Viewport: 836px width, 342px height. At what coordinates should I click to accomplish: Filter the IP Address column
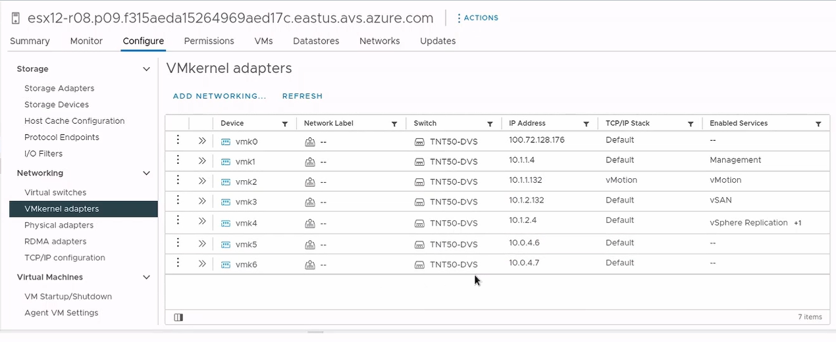[x=586, y=124]
